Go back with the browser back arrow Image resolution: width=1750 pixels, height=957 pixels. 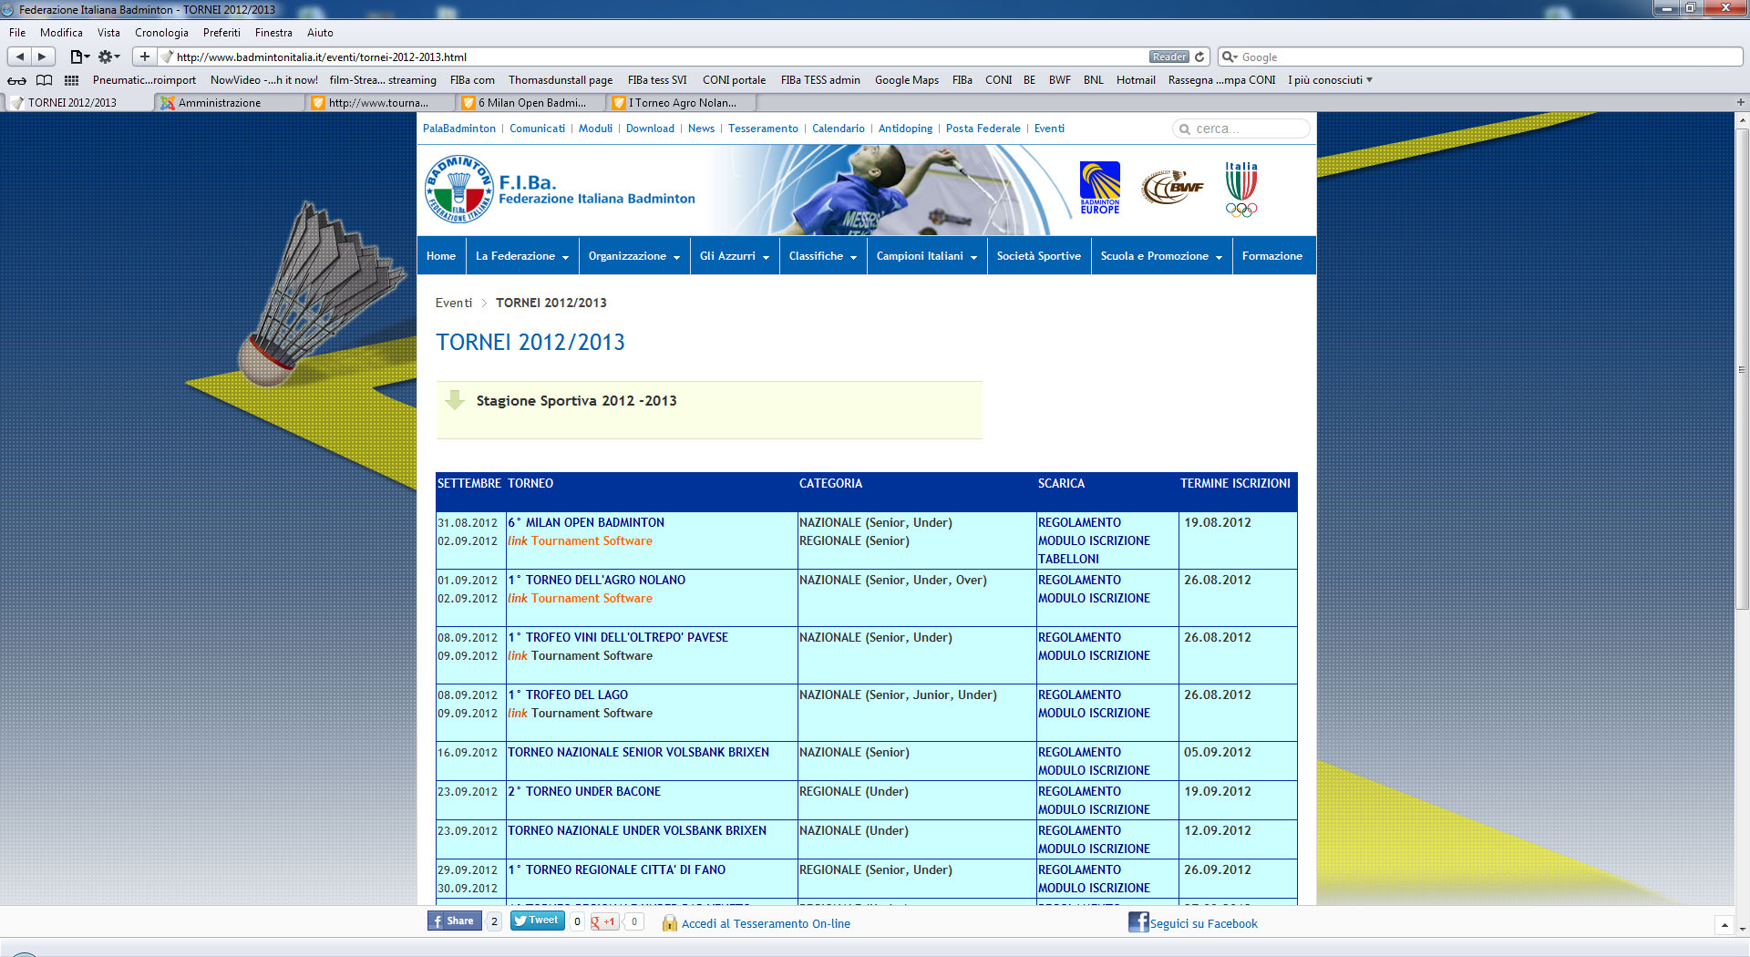[20, 57]
